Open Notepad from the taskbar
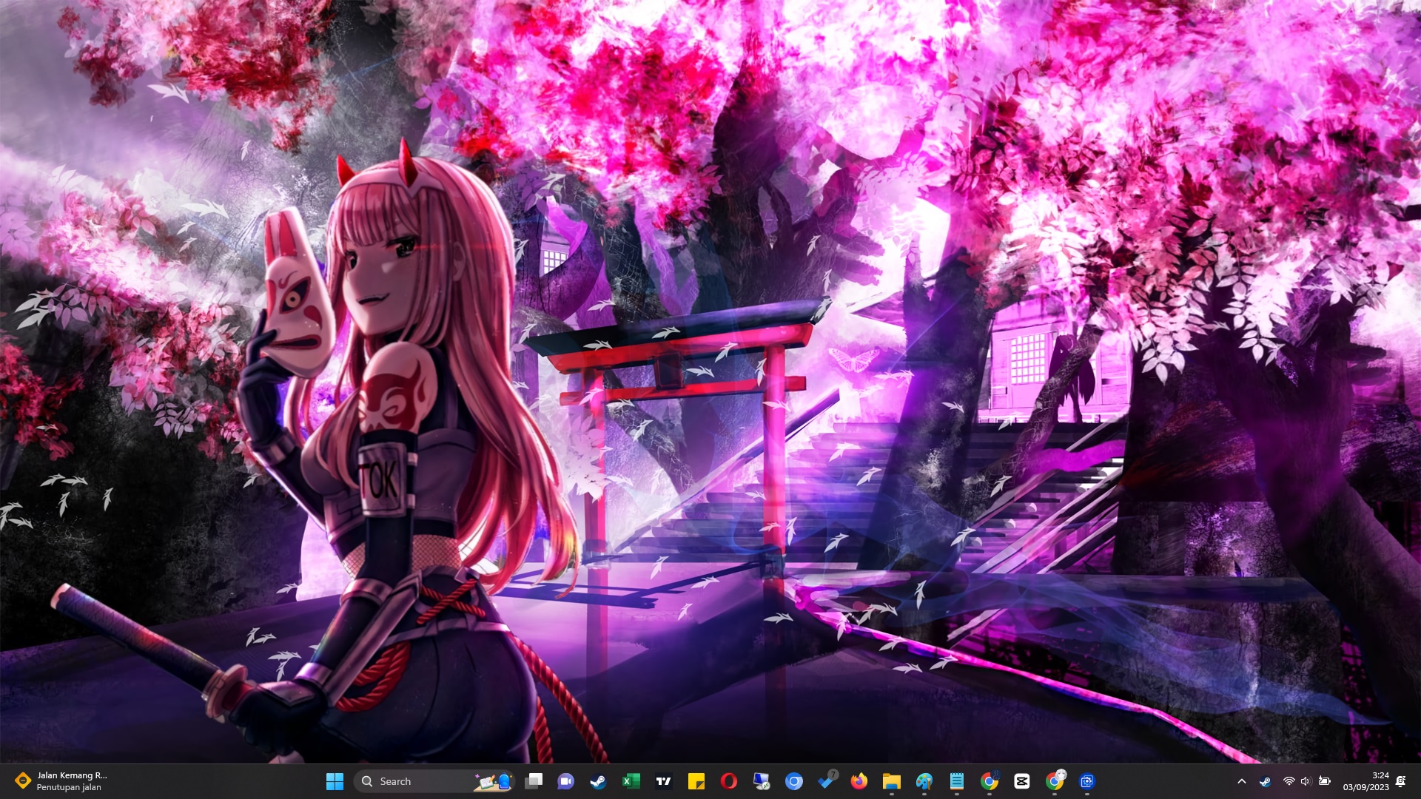The image size is (1421, 799). (x=956, y=781)
